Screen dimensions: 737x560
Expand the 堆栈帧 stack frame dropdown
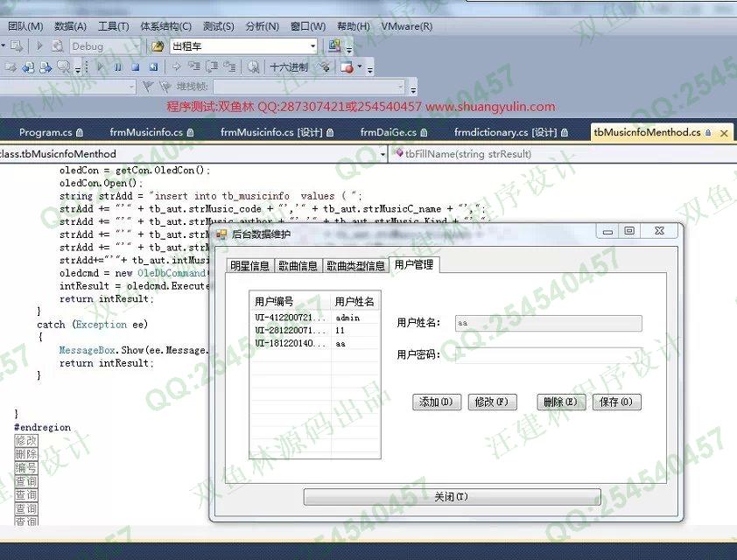(400, 87)
